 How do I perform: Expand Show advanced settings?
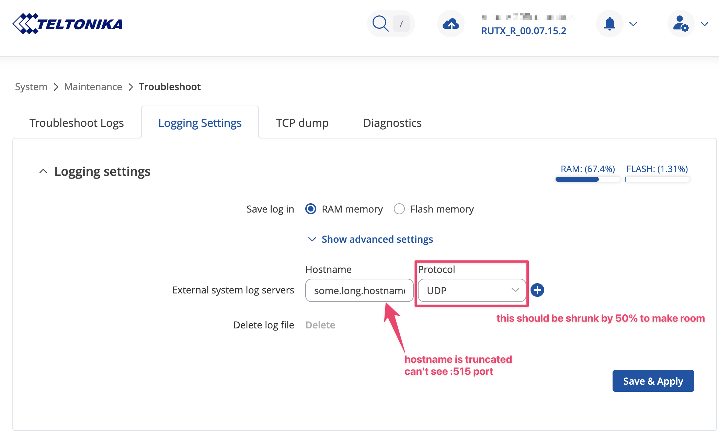(x=377, y=239)
